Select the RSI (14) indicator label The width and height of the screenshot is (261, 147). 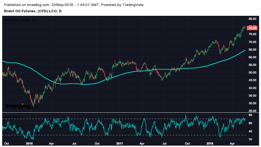tap(12, 117)
